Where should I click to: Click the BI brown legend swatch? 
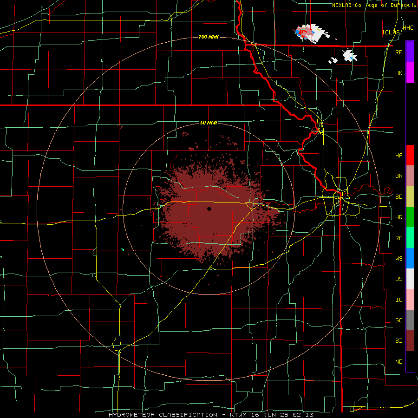[410, 341]
